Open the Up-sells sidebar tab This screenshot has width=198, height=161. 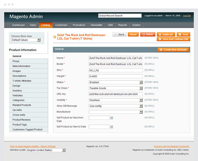pyautogui.click(x=28, y=110)
